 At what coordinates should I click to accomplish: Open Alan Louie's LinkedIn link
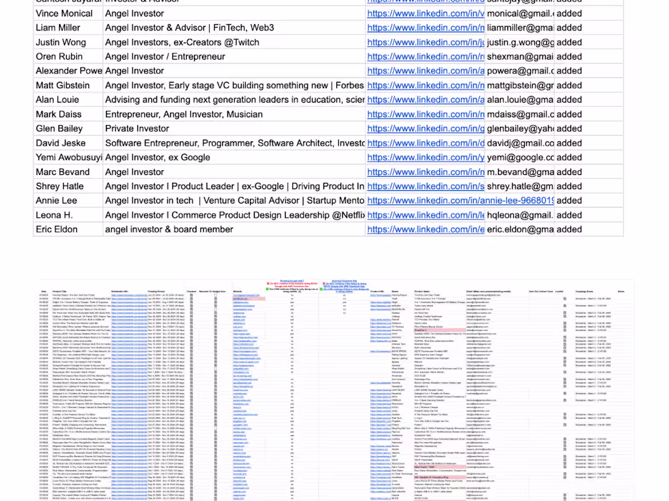pyautogui.click(x=425, y=100)
